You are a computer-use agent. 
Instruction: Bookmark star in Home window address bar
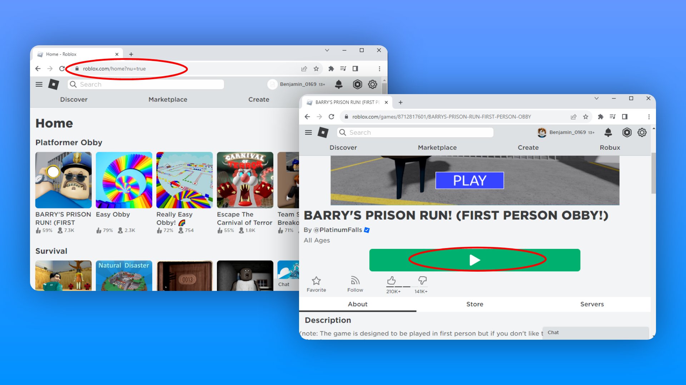pyautogui.click(x=316, y=68)
